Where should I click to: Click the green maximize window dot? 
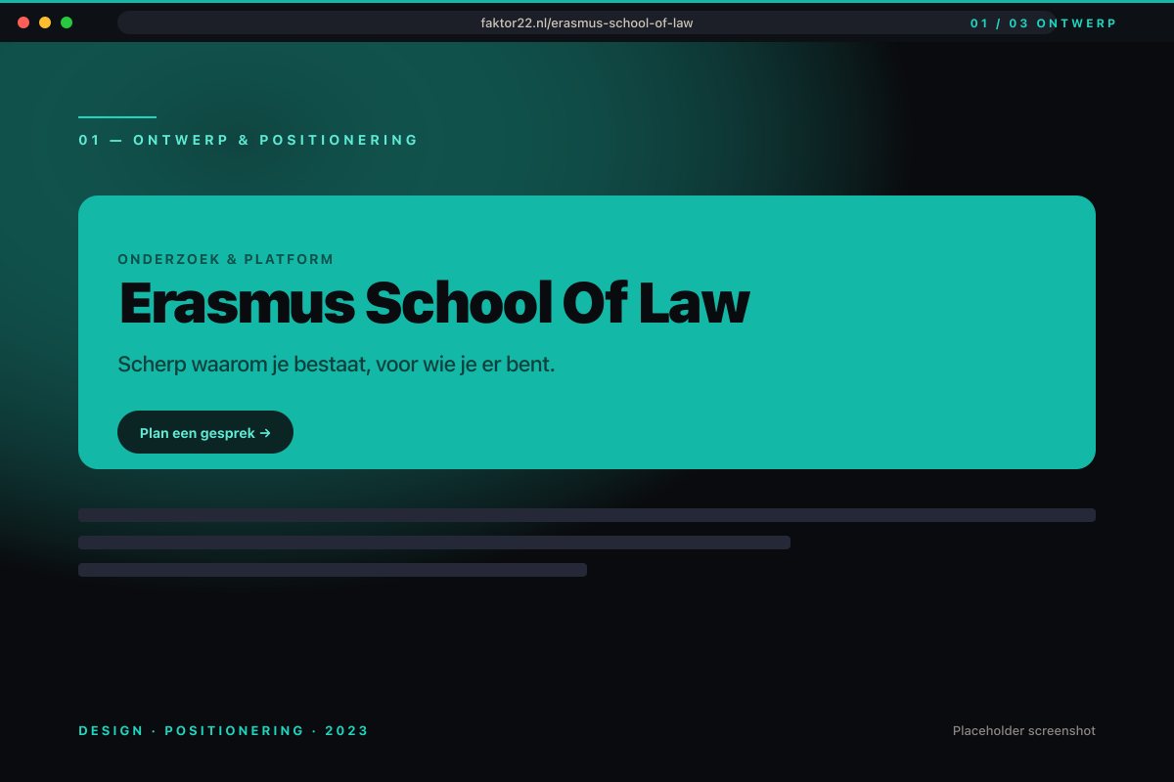point(67,22)
